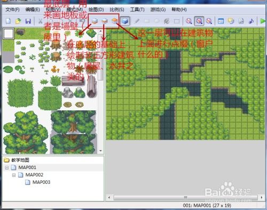
Task: Select the ellipse drawing tool
Action: [156, 21]
